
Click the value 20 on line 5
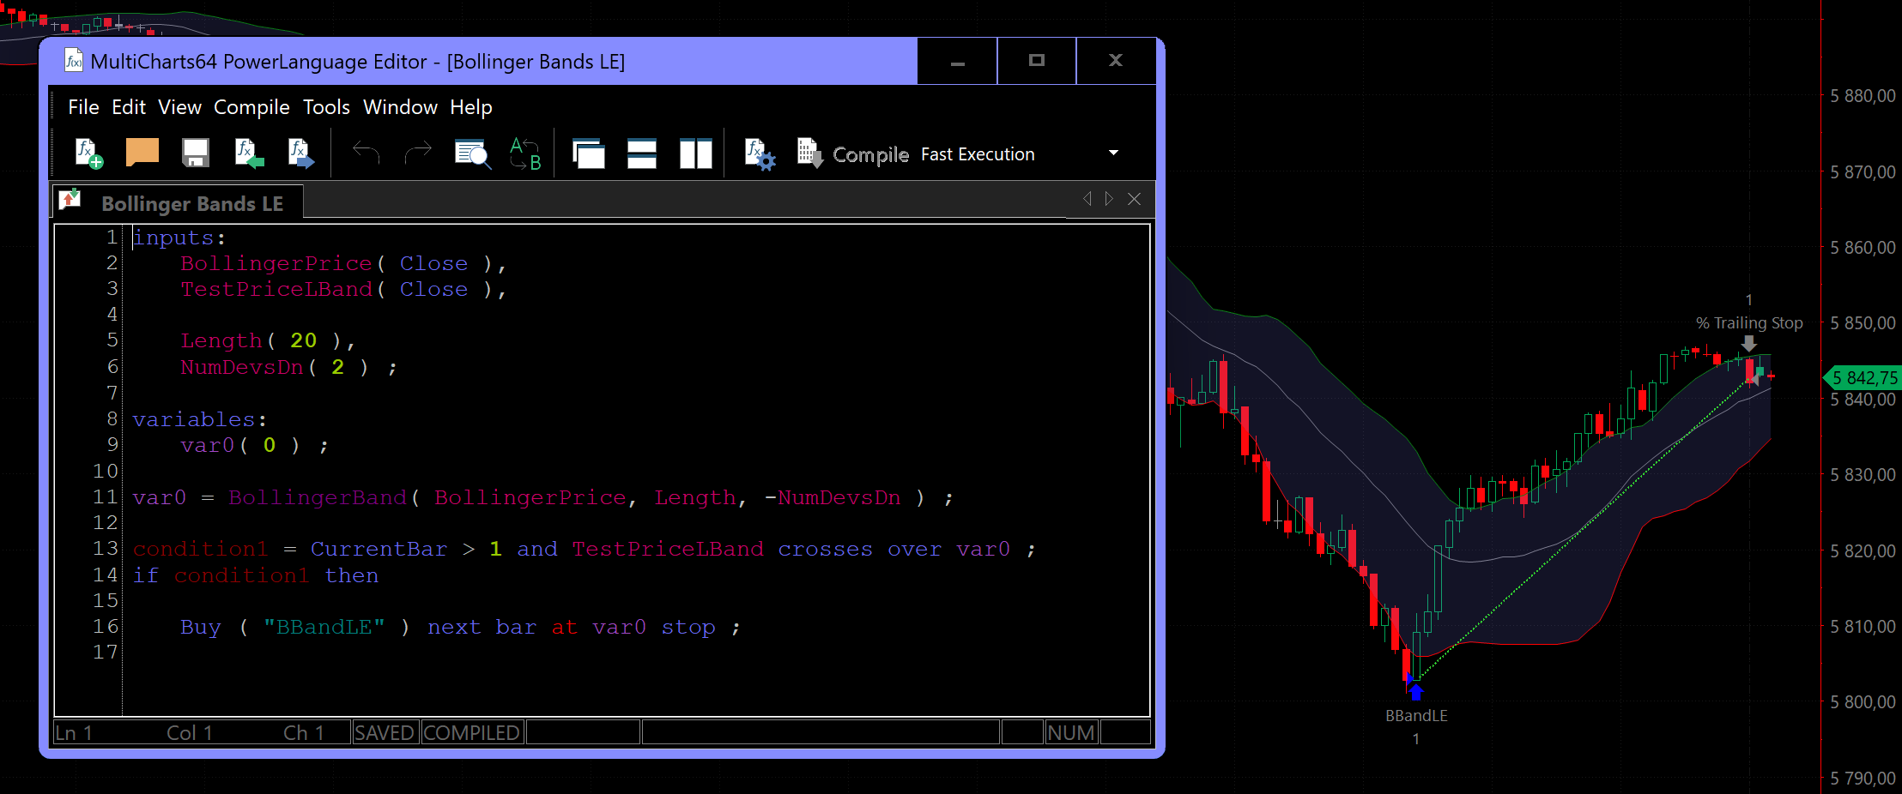(x=304, y=340)
